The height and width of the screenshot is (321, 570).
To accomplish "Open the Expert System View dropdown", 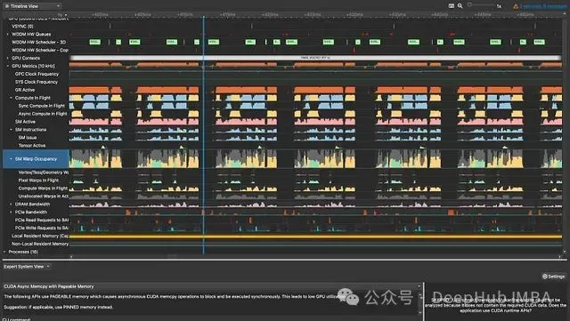I will click(27, 267).
